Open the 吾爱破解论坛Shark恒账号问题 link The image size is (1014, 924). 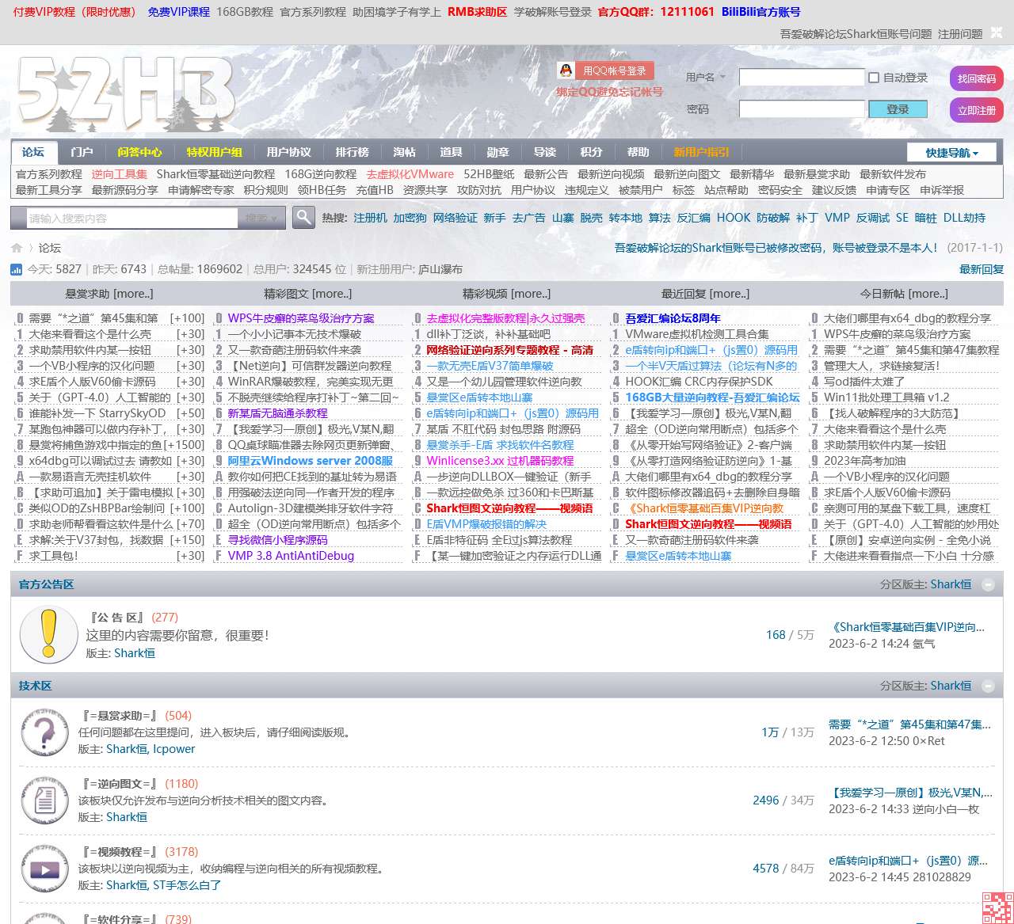coord(856,34)
